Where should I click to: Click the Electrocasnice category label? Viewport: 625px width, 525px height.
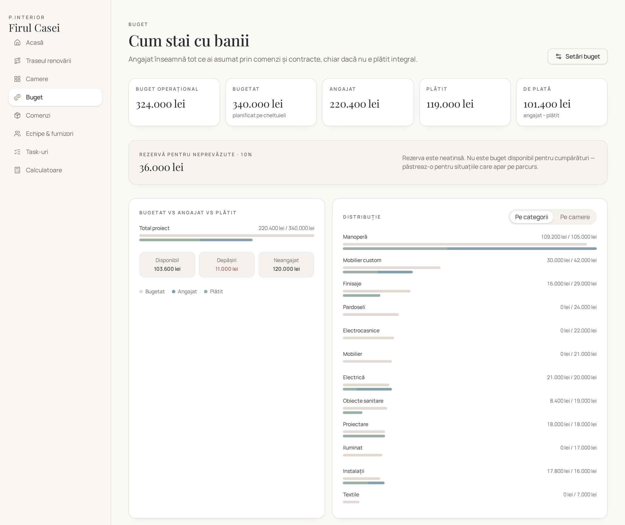[x=361, y=331]
